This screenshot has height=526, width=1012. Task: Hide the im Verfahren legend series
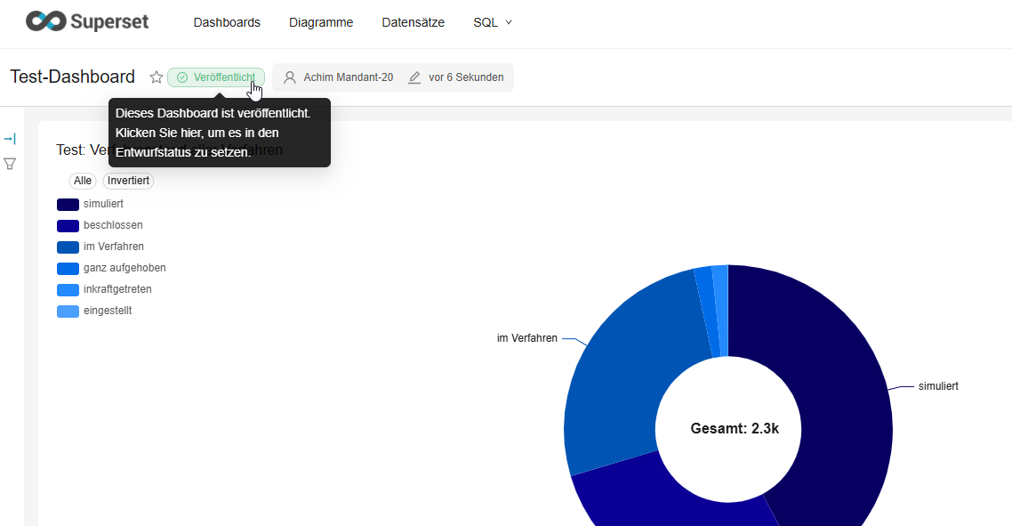coord(113,247)
